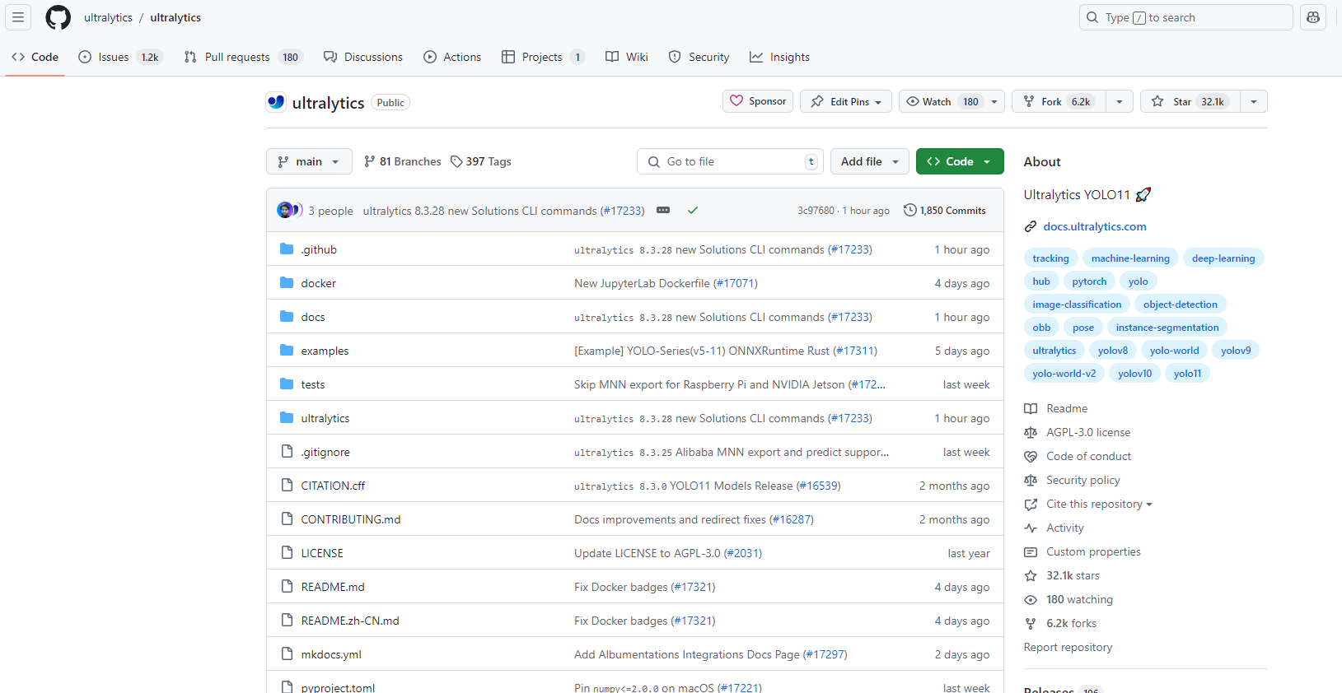Image resolution: width=1342 pixels, height=693 pixels.
Task: Open commit link #17233 in header row
Action: click(622, 211)
